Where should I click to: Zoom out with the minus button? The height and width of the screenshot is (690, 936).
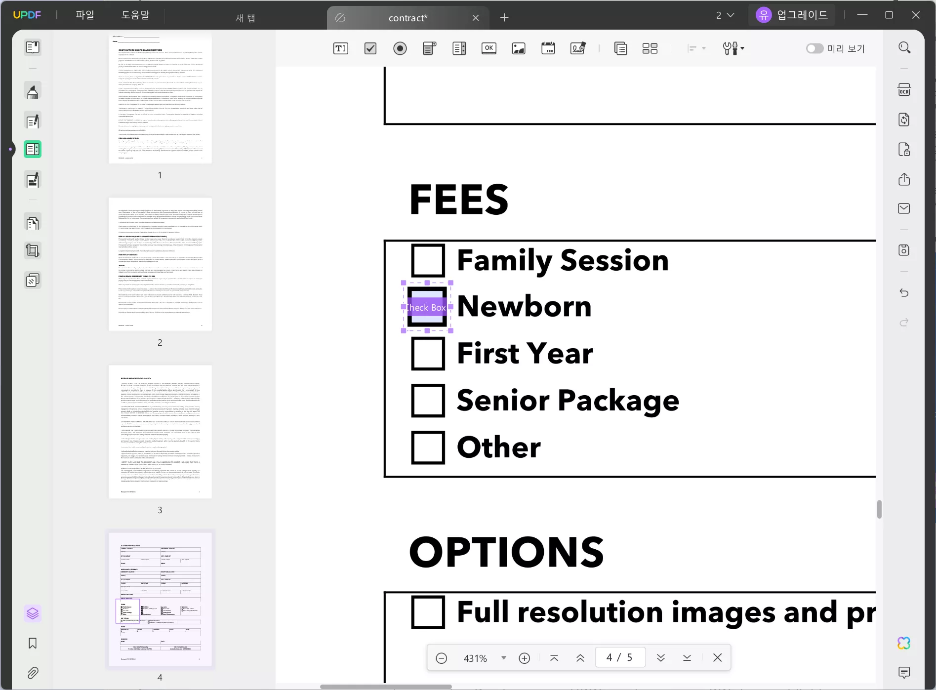(x=442, y=658)
